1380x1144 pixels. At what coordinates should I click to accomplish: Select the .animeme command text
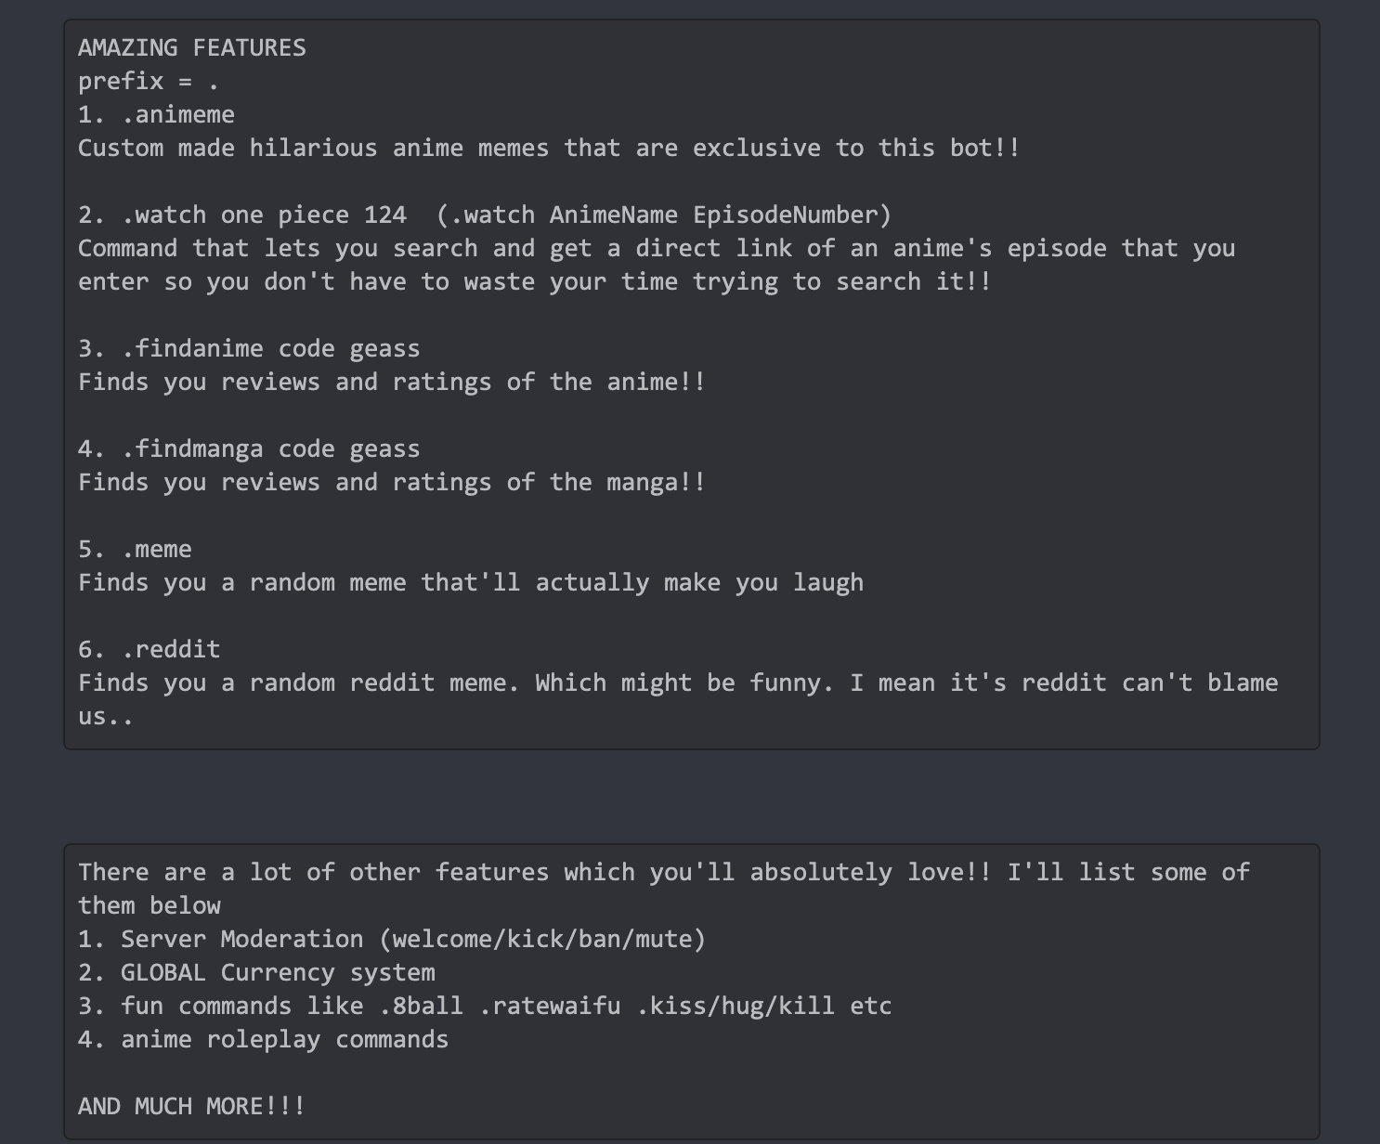pyautogui.click(x=178, y=114)
